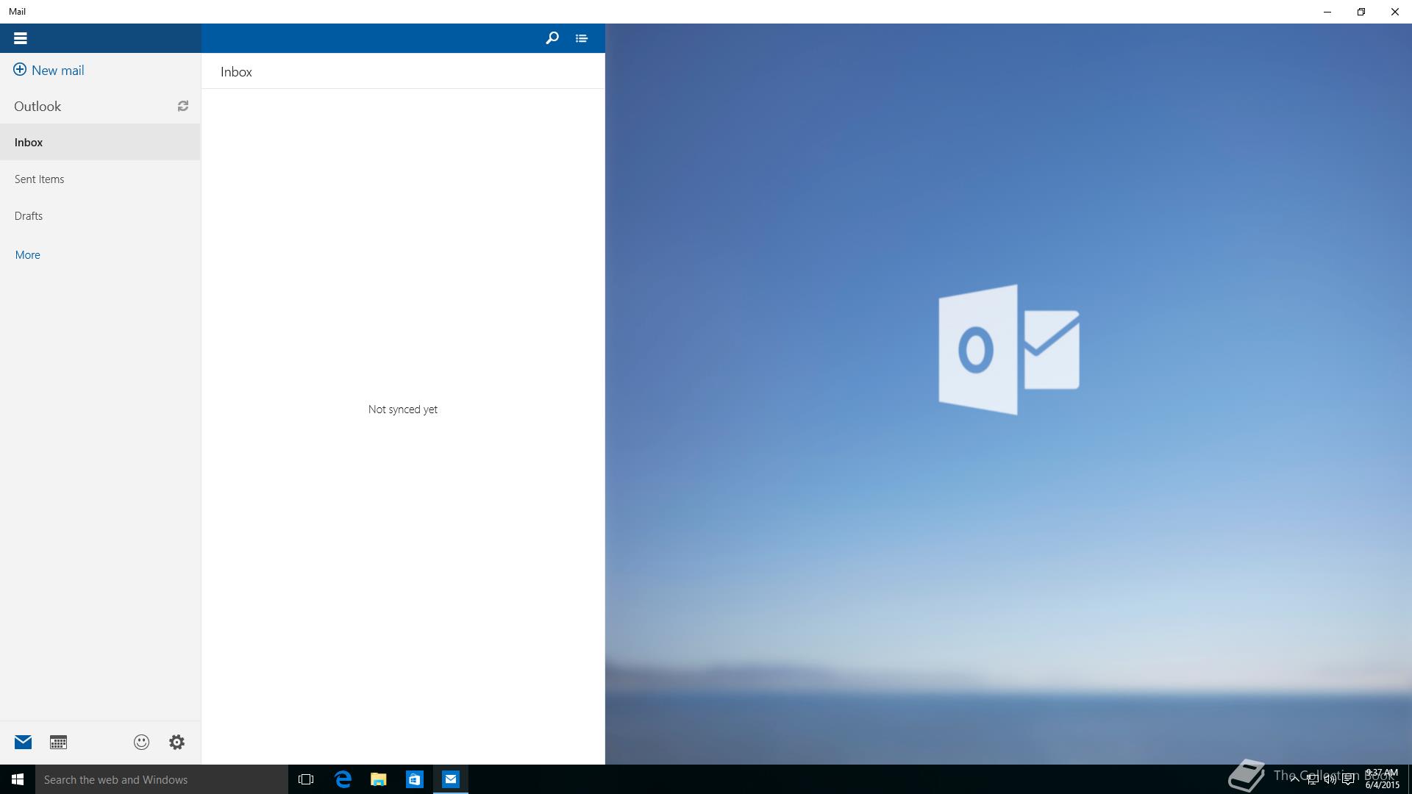The width and height of the screenshot is (1412, 794).
Task: Open the Sent Items folder
Action: (x=100, y=179)
